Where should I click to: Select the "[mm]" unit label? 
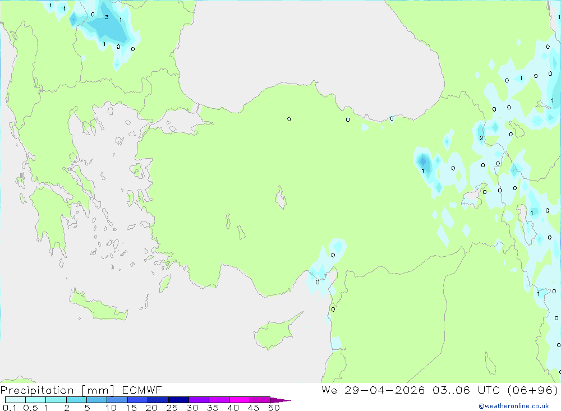98,390
